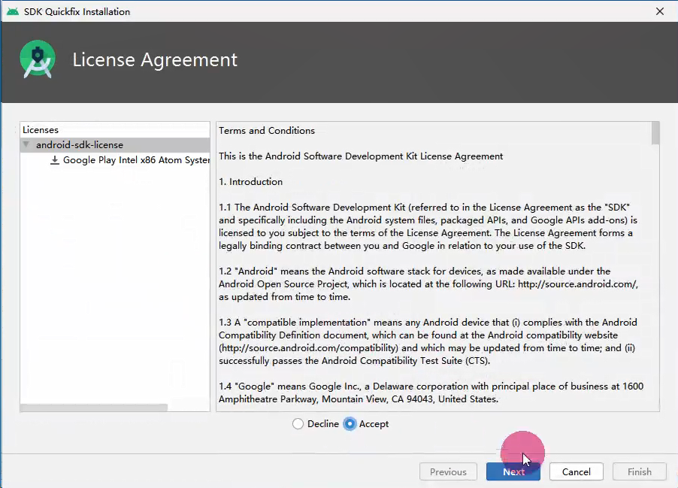Click the Licenses header label
Screen dimensions: 678x488
pyautogui.click(x=40, y=130)
